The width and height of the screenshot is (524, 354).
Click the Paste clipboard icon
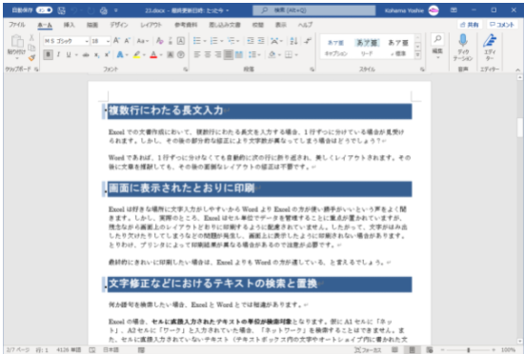tap(17, 41)
